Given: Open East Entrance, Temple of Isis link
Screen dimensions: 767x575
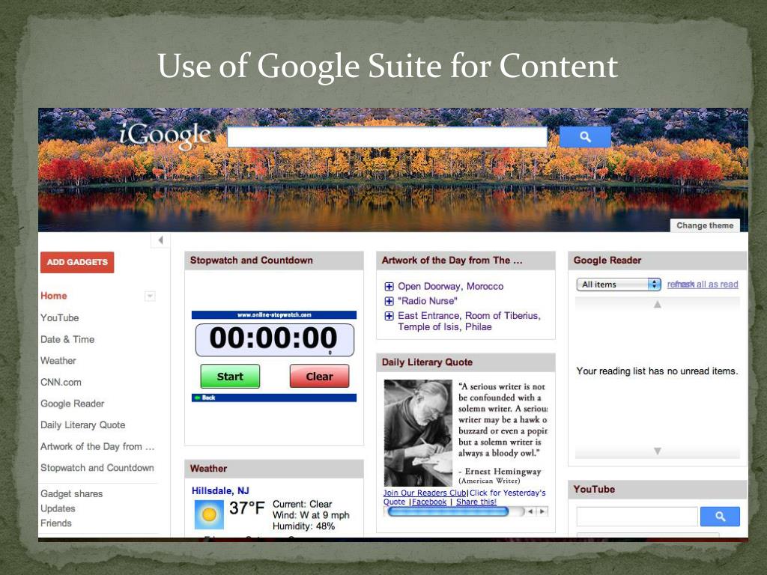Looking at the screenshot, I should point(469,321).
